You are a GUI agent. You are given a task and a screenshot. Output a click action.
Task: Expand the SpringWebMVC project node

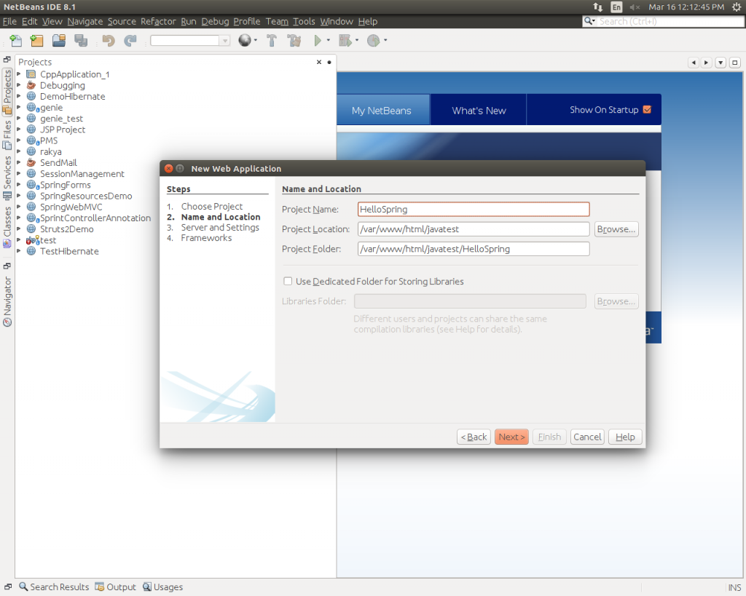(19, 207)
